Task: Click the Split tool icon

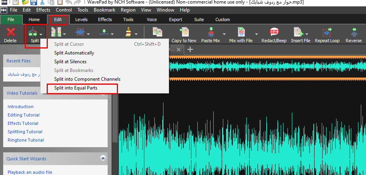Action: pyautogui.click(x=33, y=32)
